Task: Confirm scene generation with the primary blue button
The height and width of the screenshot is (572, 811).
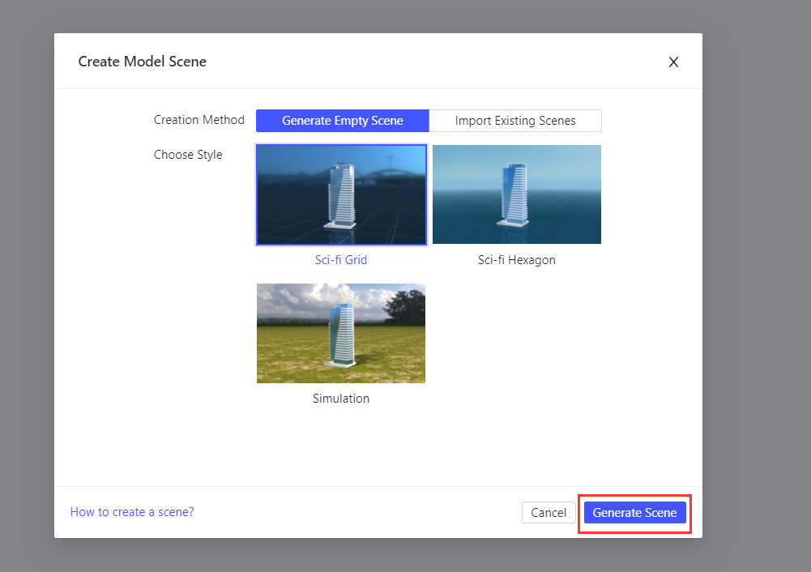Action: [634, 512]
